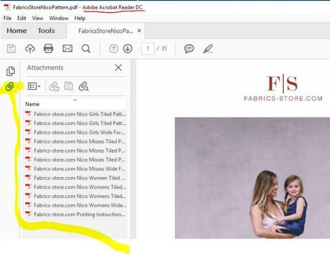The height and width of the screenshot is (254, 330).
Task: Open the Attachments options dropdown
Action: 34,86
